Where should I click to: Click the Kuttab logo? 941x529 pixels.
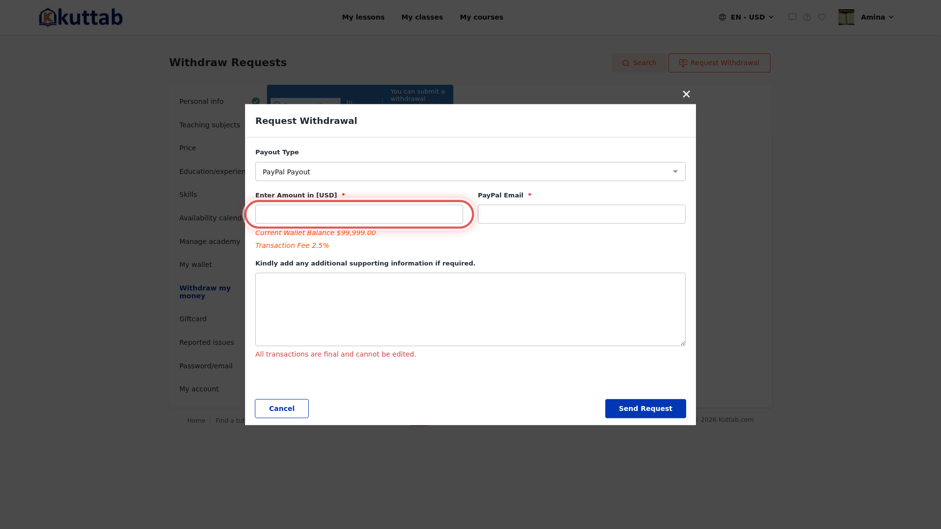(x=81, y=17)
